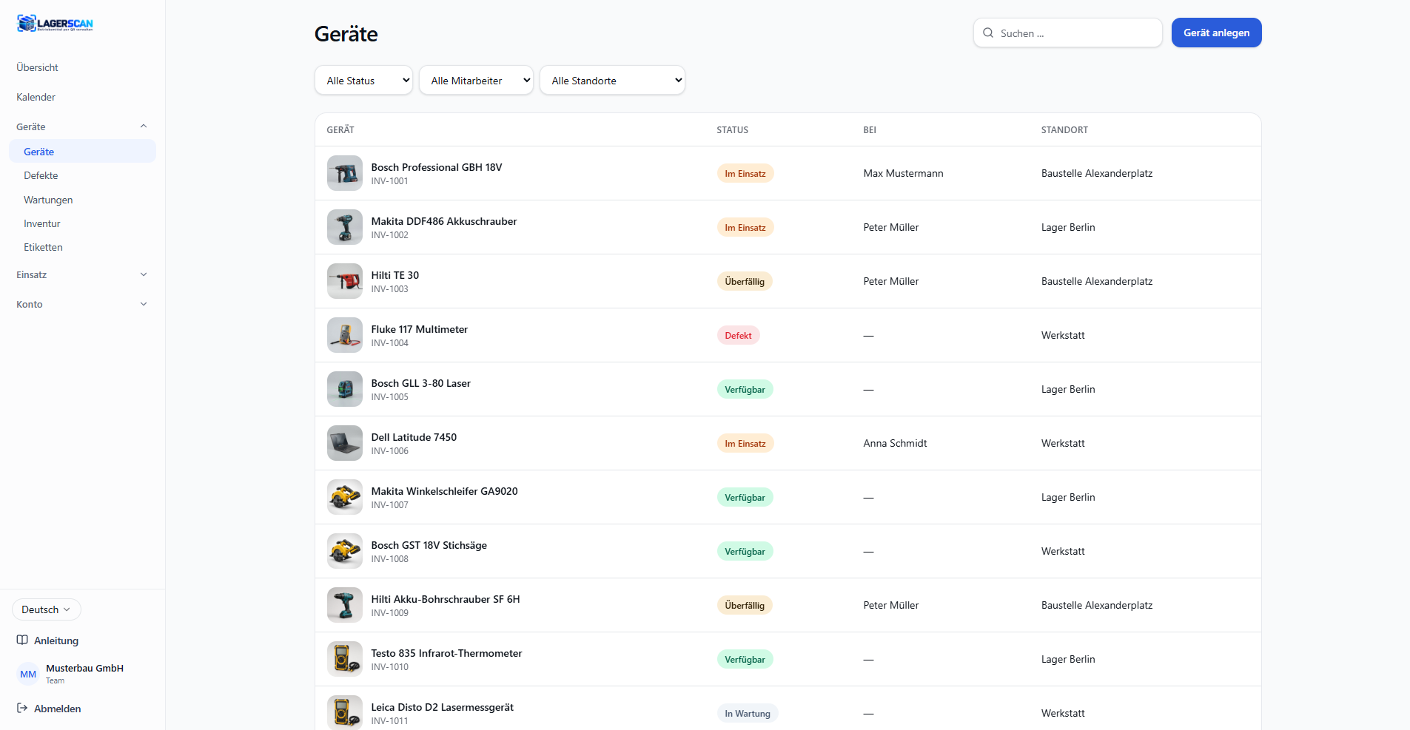Click the Leica Disto D2 Lasermessgerät name
This screenshot has height=730, width=1410.
443,707
